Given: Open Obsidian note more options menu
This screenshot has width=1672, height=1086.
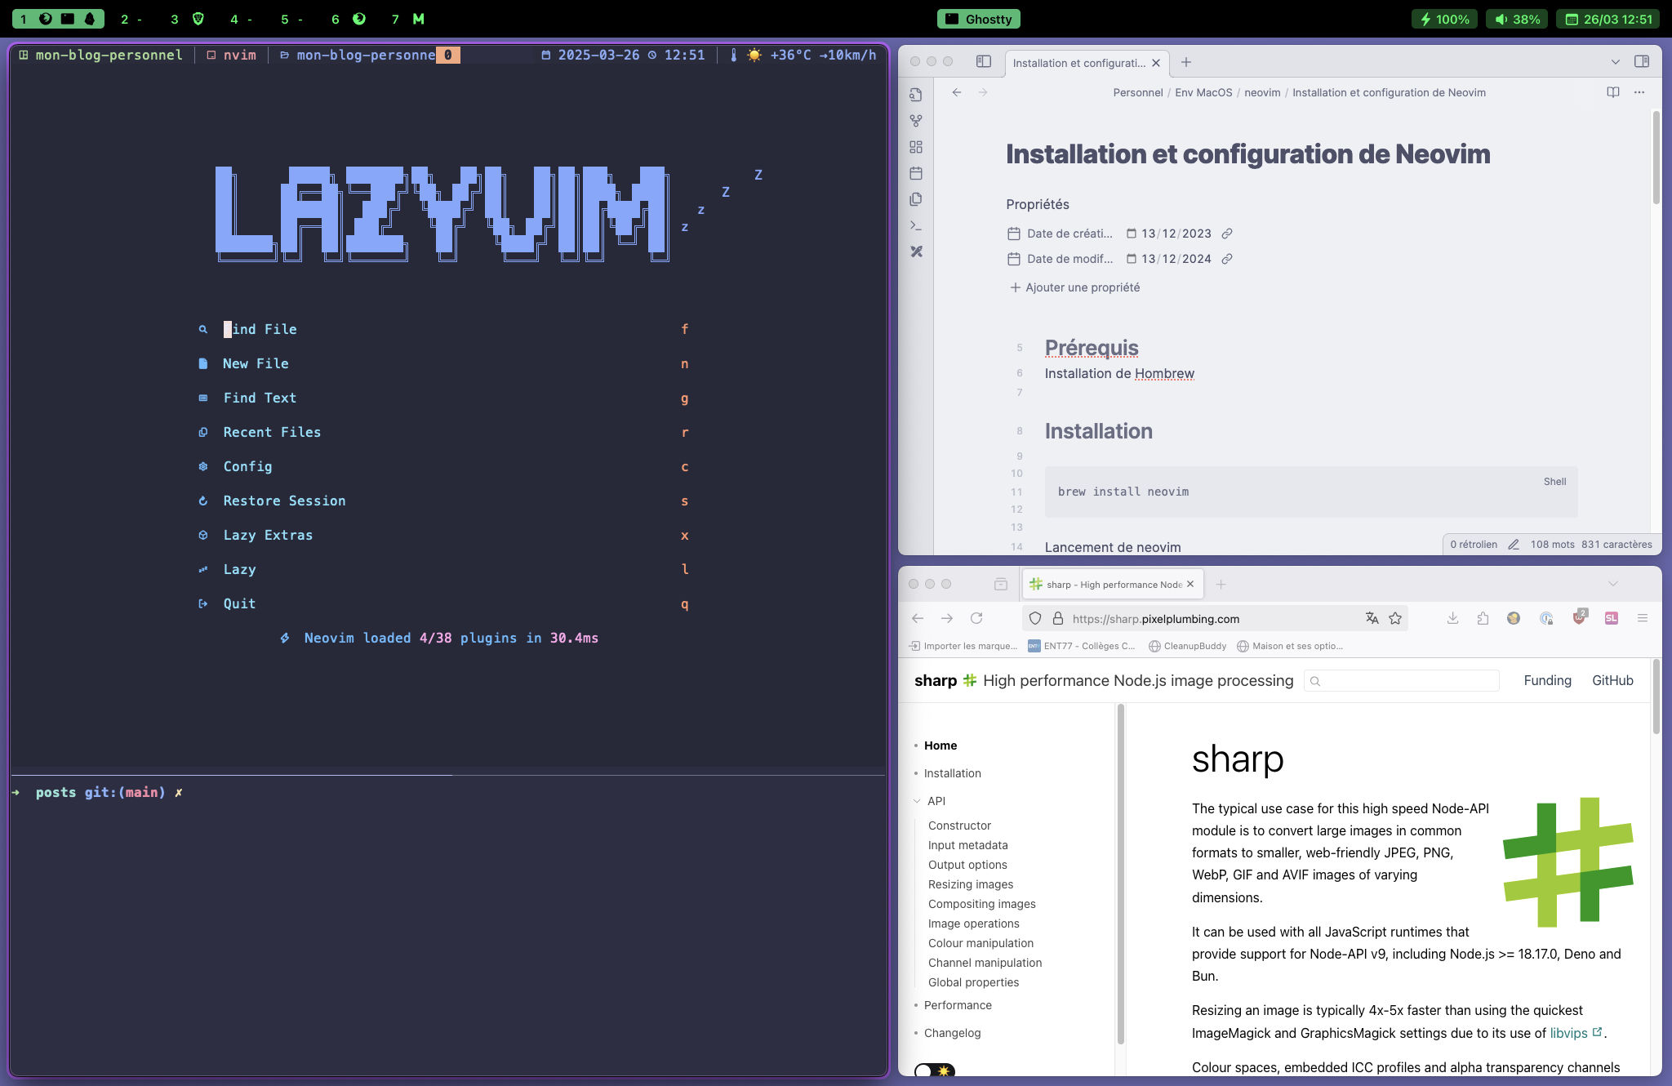Looking at the screenshot, I should tap(1639, 92).
